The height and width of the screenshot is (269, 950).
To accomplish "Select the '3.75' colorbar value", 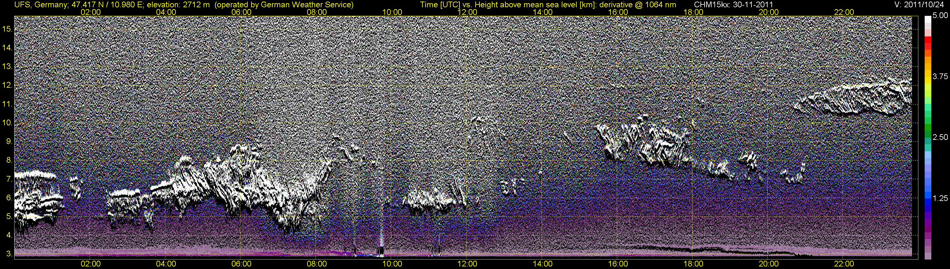I will [940, 76].
